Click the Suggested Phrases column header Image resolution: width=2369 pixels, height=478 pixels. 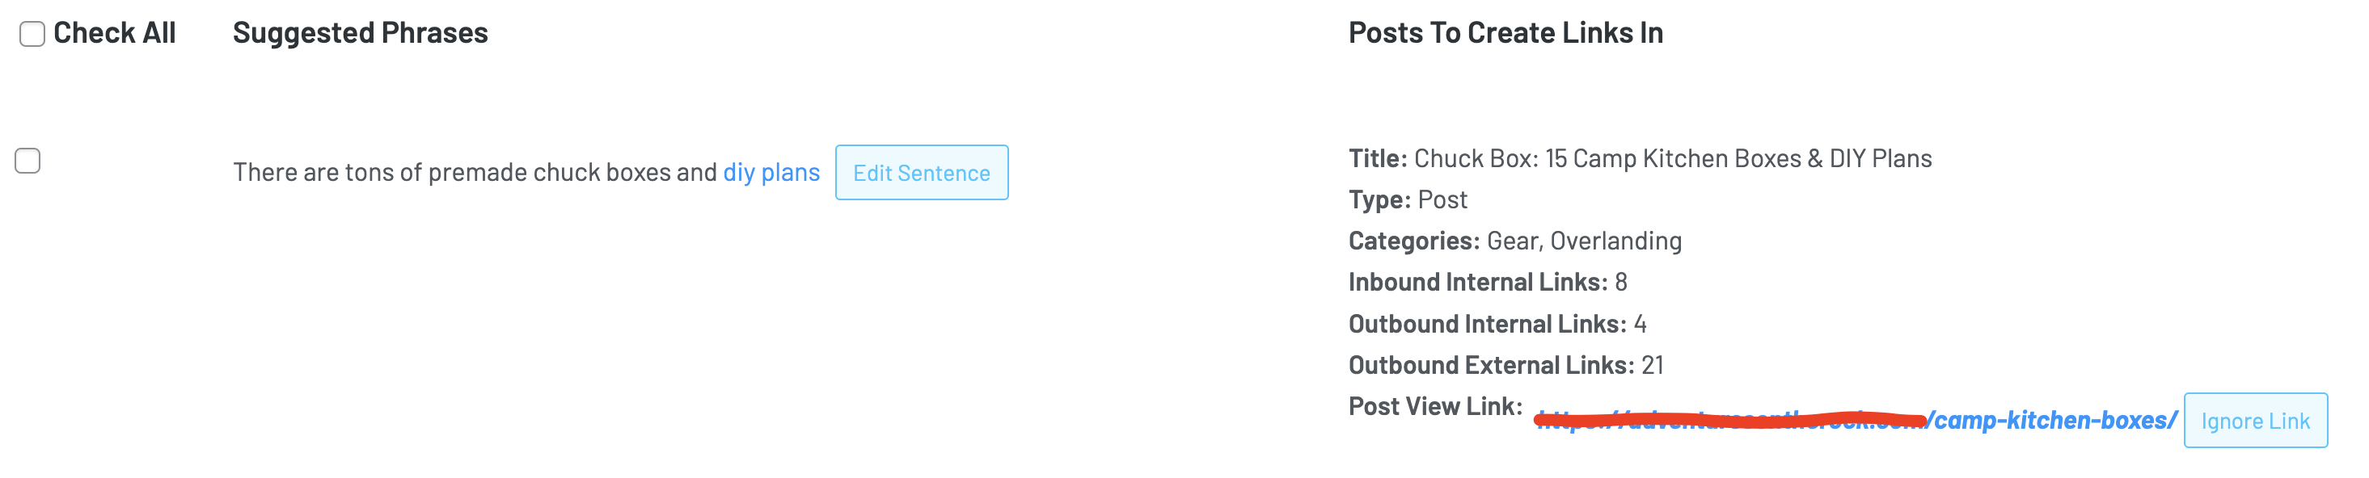click(361, 34)
